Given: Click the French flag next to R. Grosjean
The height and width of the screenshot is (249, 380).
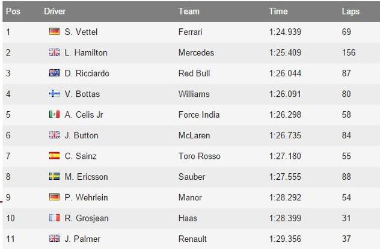Looking at the screenshot, I should pos(54,218).
